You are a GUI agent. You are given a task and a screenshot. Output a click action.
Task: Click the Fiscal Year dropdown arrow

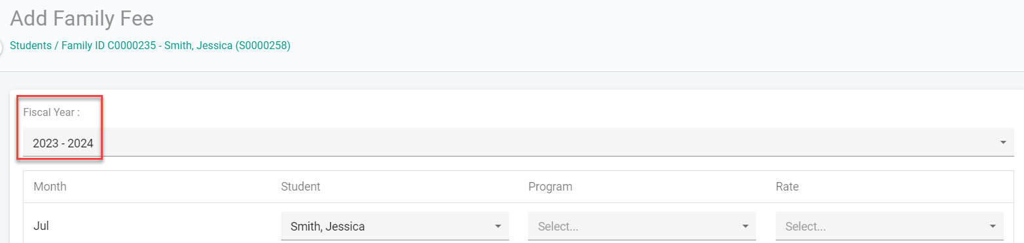coord(1003,143)
